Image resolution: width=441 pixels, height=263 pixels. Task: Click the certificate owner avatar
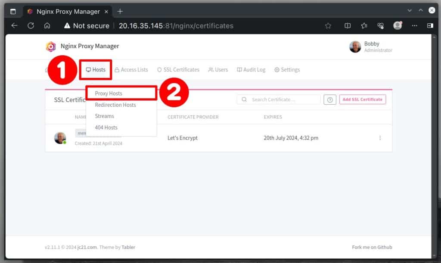tap(60, 138)
